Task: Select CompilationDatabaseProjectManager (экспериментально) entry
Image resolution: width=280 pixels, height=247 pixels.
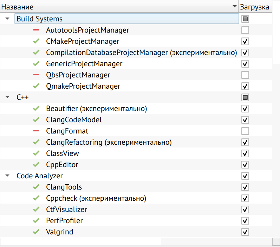Action: click(x=142, y=53)
